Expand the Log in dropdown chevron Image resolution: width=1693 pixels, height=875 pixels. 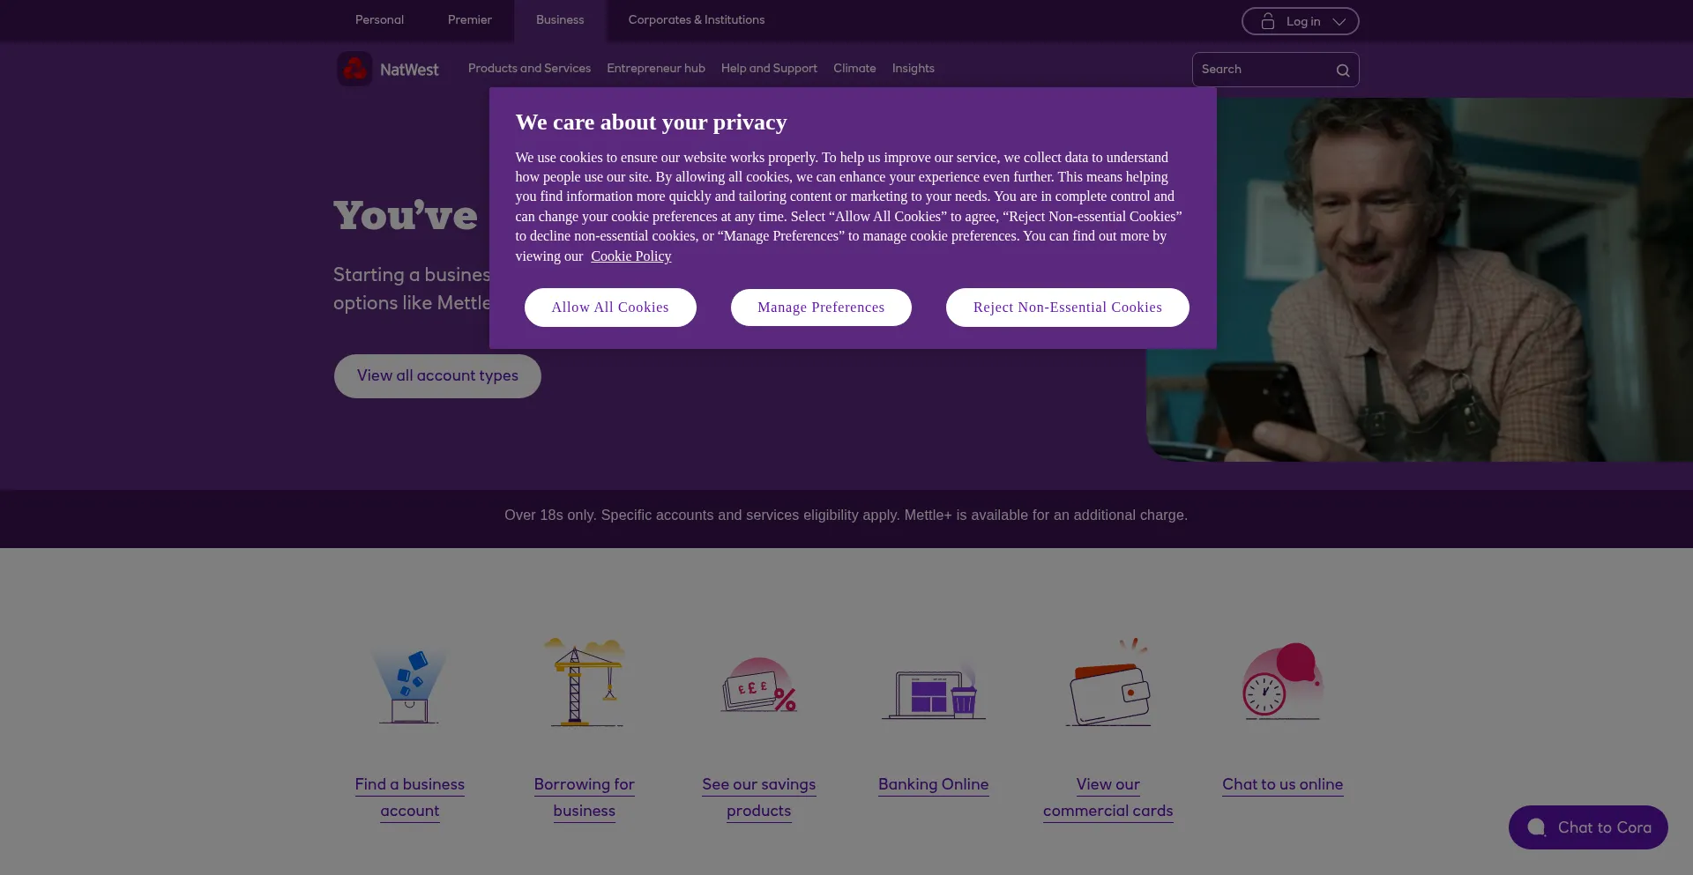point(1339,21)
